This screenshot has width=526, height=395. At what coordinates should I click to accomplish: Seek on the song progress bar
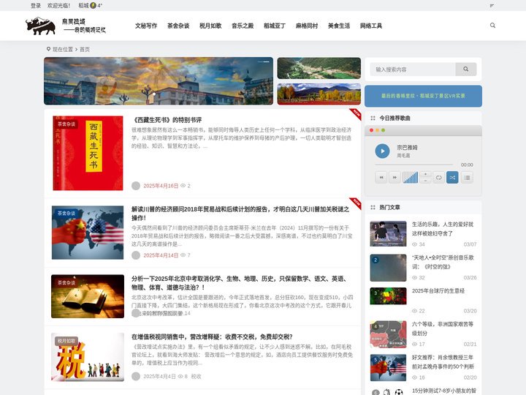pyautogui.click(x=413, y=165)
